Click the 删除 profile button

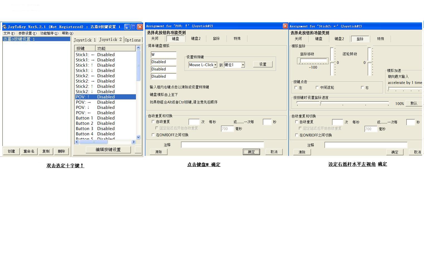tap(61, 151)
